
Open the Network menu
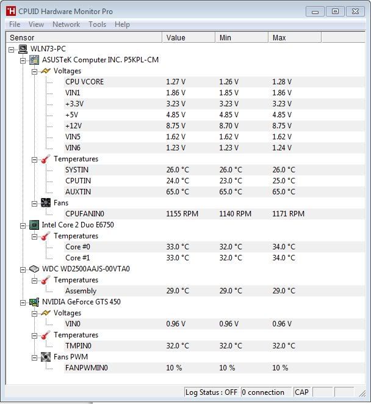(66, 24)
